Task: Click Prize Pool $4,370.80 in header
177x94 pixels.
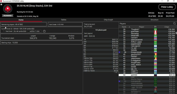Action: coord(170,16)
